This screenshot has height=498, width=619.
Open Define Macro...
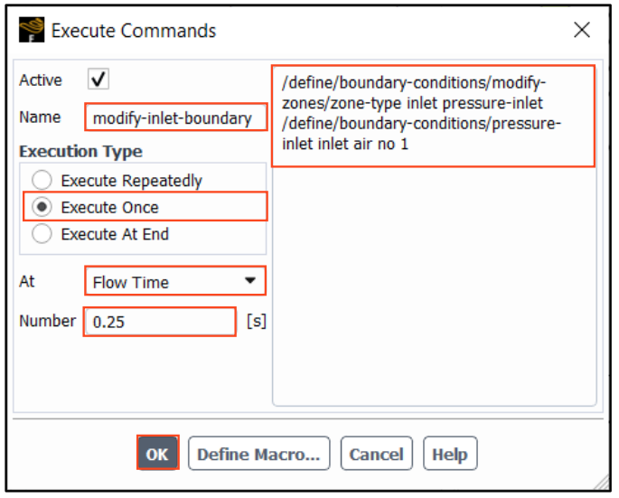pyautogui.click(x=258, y=454)
